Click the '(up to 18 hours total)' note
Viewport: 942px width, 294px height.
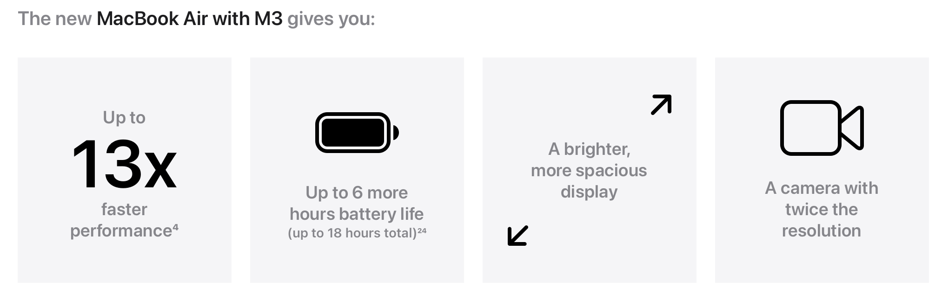coord(352,233)
